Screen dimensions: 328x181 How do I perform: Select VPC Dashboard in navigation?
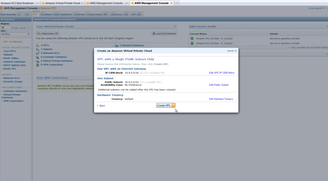12,42
